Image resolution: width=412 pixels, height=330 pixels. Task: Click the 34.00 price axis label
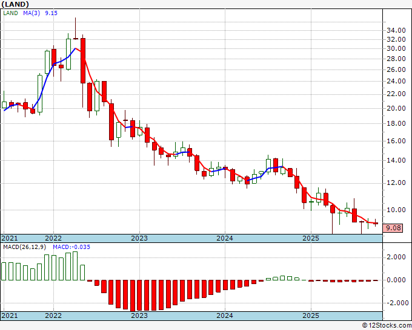[396, 30]
